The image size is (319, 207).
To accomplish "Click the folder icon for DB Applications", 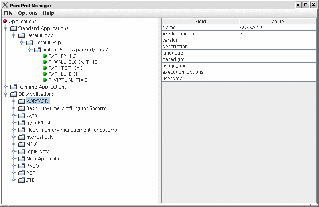I will (x=14, y=94).
